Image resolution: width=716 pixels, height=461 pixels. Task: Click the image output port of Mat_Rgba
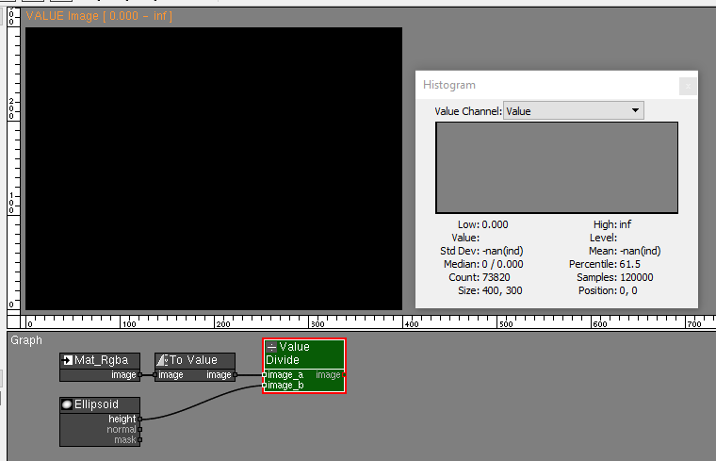click(x=140, y=374)
